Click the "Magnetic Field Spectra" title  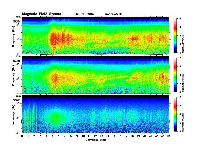pos(42,14)
